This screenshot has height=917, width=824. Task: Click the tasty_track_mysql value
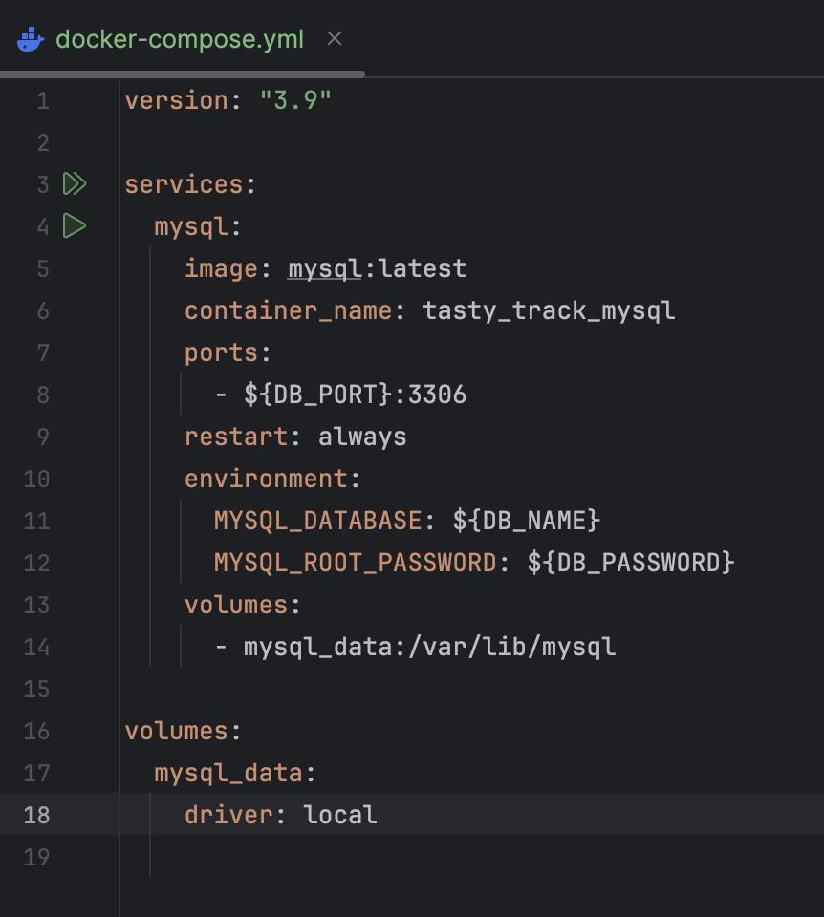coord(549,310)
